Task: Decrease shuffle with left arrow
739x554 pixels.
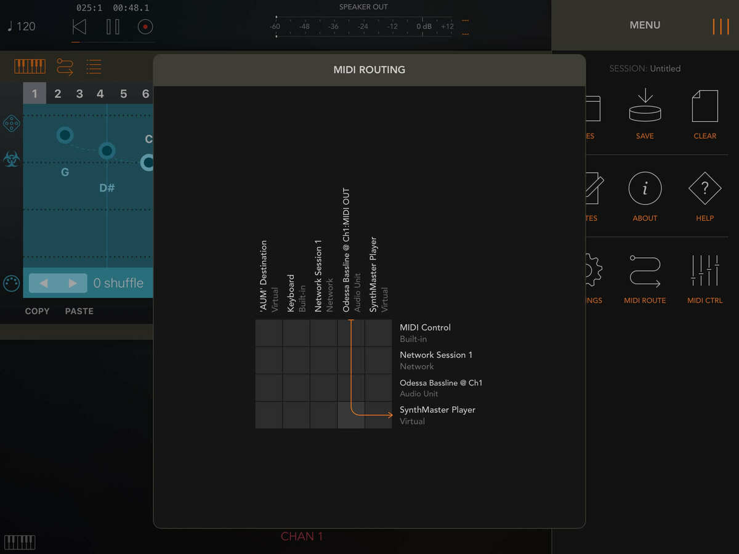Action: coord(44,283)
